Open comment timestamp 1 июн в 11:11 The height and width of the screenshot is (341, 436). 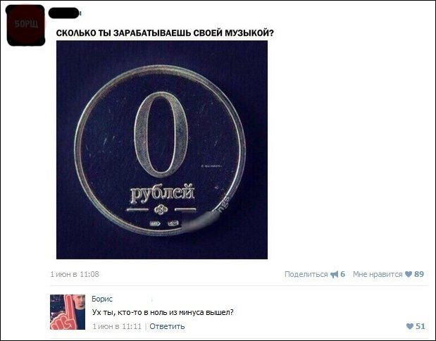117,326
